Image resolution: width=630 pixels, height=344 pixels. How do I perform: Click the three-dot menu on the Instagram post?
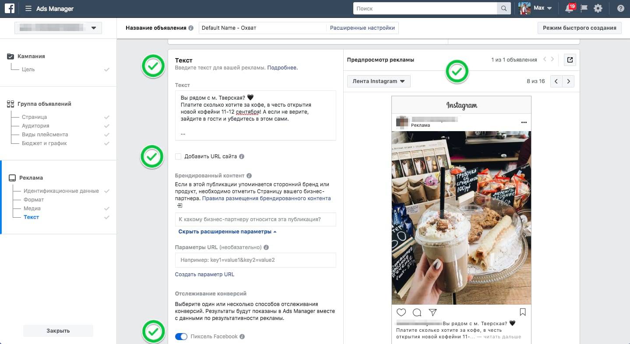[x=524, y=123]
